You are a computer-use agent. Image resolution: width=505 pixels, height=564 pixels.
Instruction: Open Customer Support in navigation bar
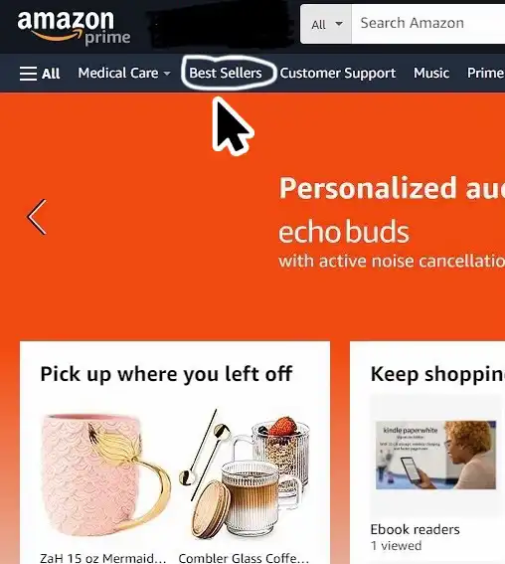[x=338, y=74]
